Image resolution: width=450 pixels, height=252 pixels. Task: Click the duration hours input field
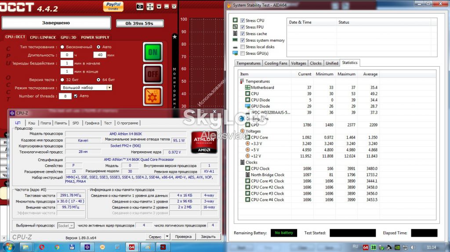coord(67,55)
